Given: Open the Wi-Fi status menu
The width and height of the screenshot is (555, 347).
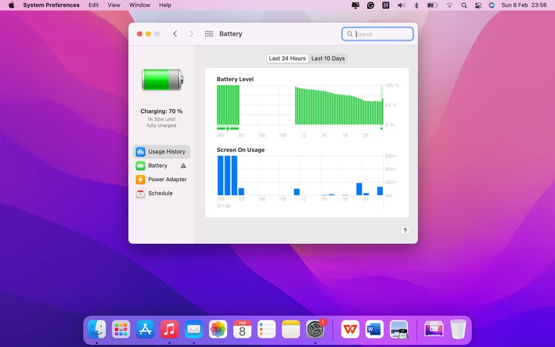Looking at the screenshot, I should [x=449, y=5].
